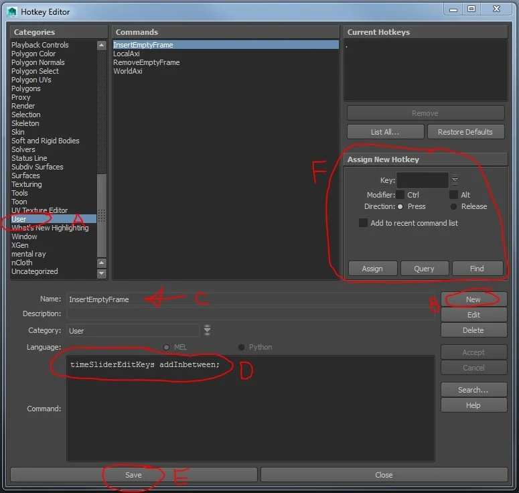This screenshot has height=493, width=519.
Task: Click the Delete button
Action: coord(473,330)
